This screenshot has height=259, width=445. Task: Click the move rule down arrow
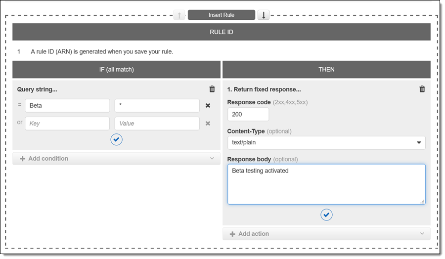(x=264, y=15)
